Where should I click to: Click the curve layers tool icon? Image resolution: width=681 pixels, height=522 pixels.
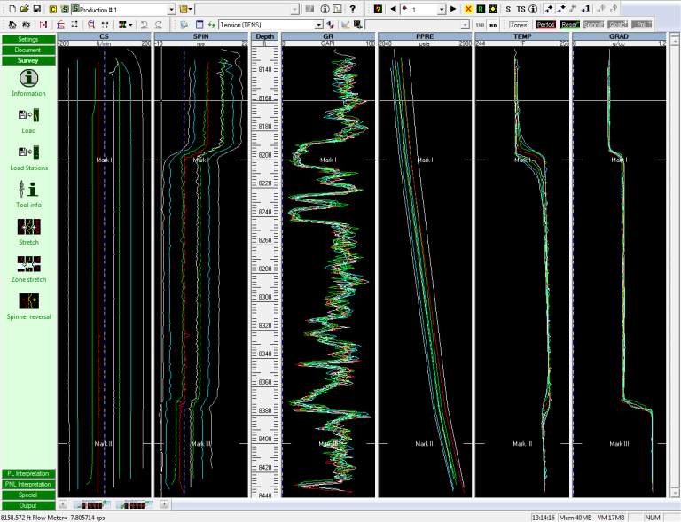(60, 25)
